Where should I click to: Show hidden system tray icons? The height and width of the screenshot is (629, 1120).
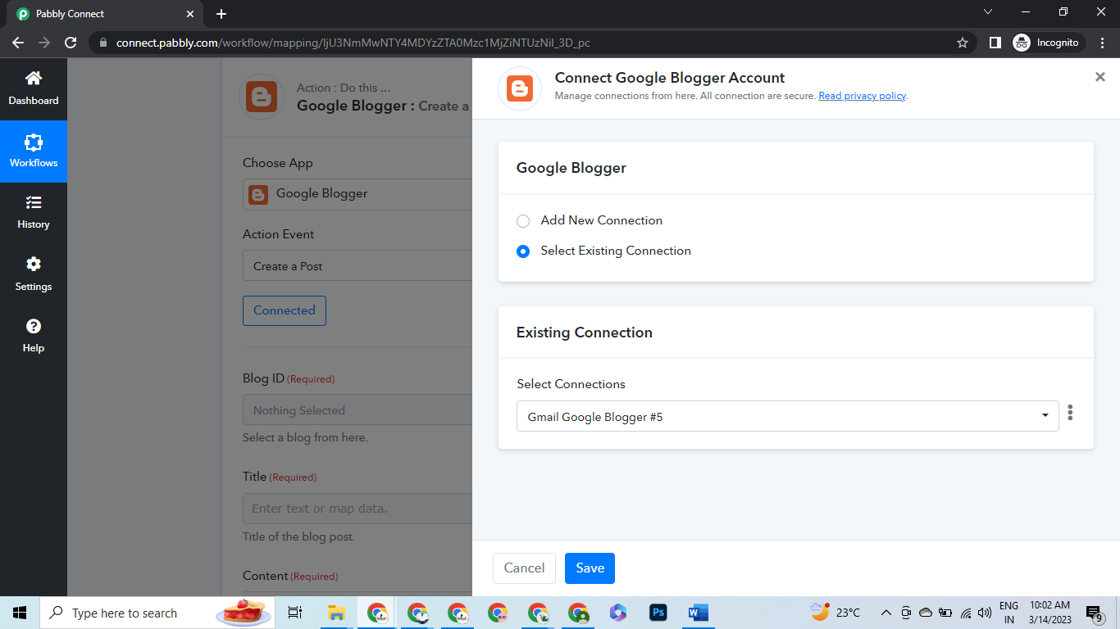[x=886, y=613]
